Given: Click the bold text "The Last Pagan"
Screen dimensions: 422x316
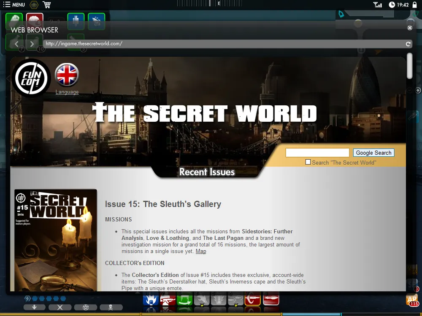Looking at the screenshot, I should (223, 238).
